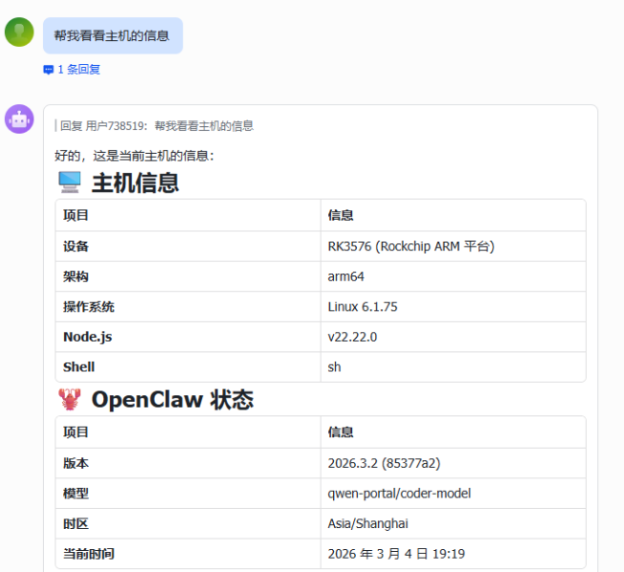This screenshot has height=572, width=624.
Task: Select the Linux 6.1.75 value
Action: [x=363, y=307]
